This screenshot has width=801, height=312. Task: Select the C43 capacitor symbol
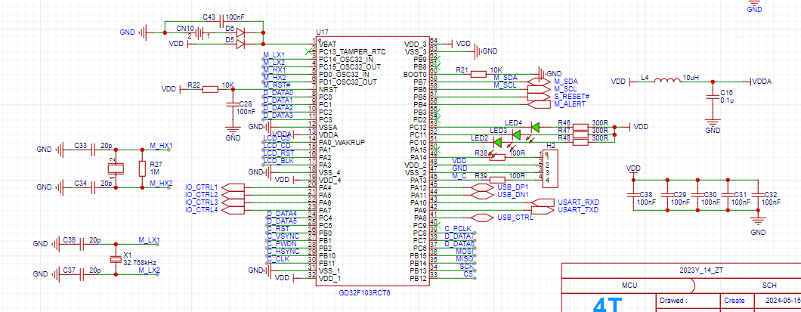point(221,21)
